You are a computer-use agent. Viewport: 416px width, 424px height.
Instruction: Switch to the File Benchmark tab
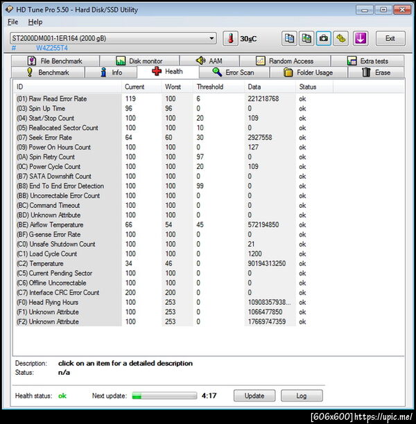pyautogui.click(x=55, y=61)
